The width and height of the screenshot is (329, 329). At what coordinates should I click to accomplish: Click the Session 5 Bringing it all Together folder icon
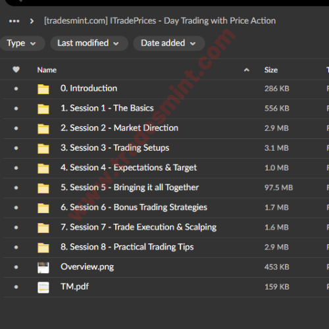[43, 188]
